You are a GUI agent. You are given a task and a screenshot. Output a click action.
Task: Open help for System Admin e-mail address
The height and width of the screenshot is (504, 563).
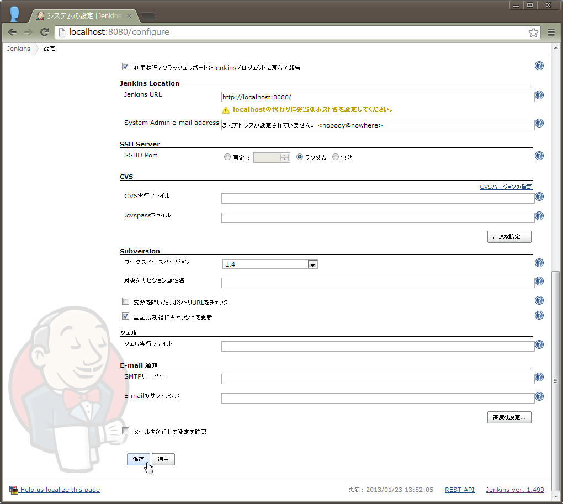click(x=539, y=123)
